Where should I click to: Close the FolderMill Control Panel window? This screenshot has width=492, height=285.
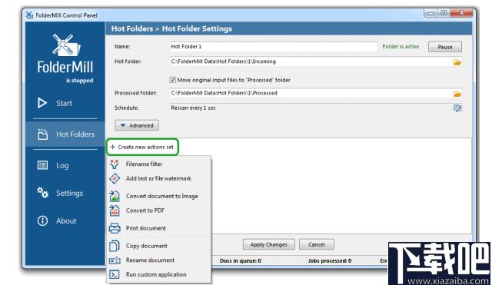pyautogui.click(x=461, y=13)
